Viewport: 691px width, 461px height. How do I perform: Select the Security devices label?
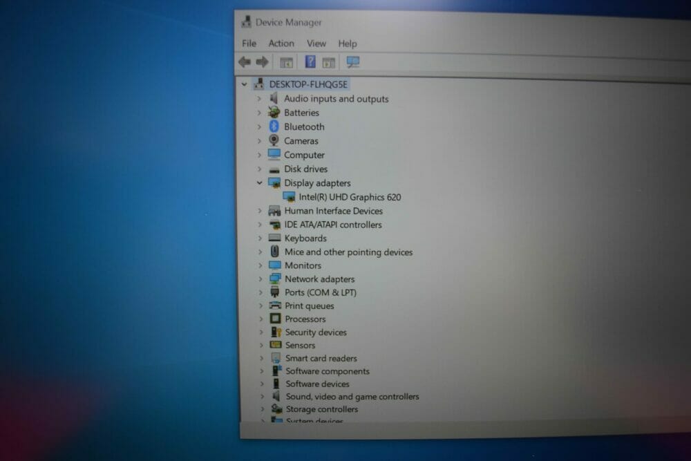(316, 332)
